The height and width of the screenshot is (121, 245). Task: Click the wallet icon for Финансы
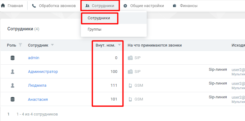pyautogui.click(x=175, y=6)
